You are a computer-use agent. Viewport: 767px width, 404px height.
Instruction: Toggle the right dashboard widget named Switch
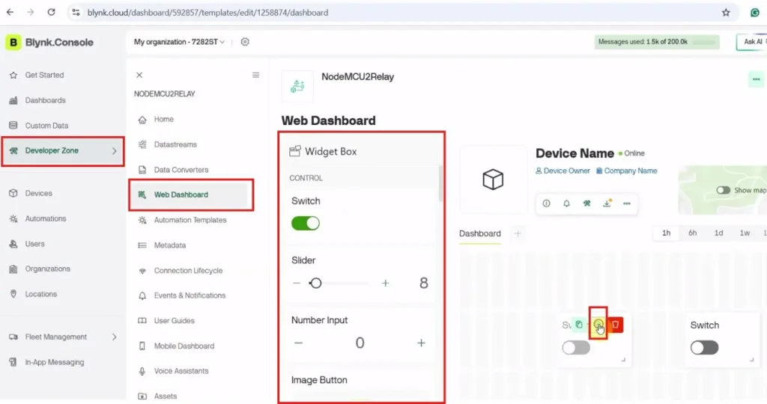[x=704, y=348]
